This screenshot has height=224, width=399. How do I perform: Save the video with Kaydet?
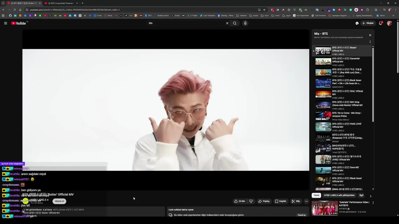coord(281,201)
